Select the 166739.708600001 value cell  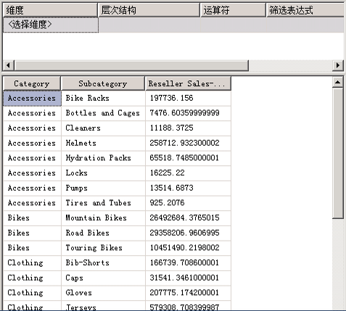click(188, 263)
